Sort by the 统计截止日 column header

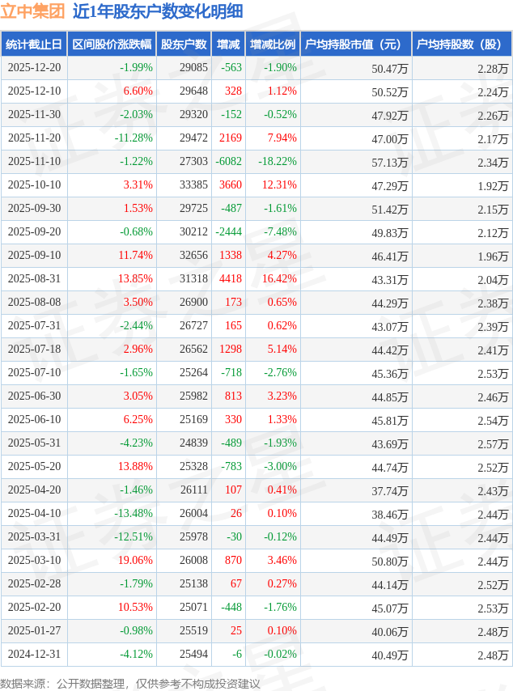coord(34,45)
